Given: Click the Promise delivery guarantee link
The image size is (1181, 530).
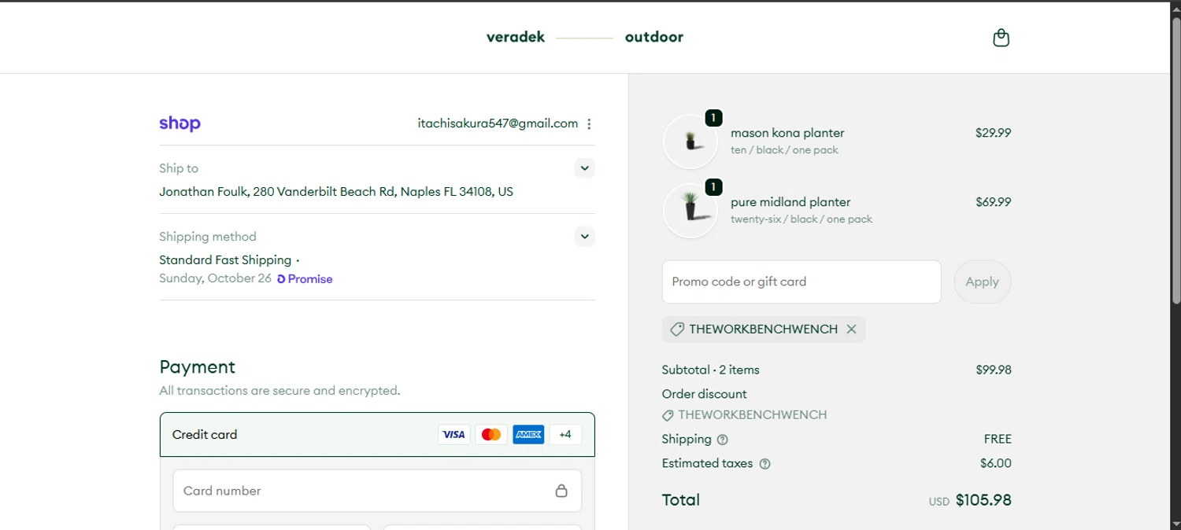Looking at the screenshot, I should point(305,279).
